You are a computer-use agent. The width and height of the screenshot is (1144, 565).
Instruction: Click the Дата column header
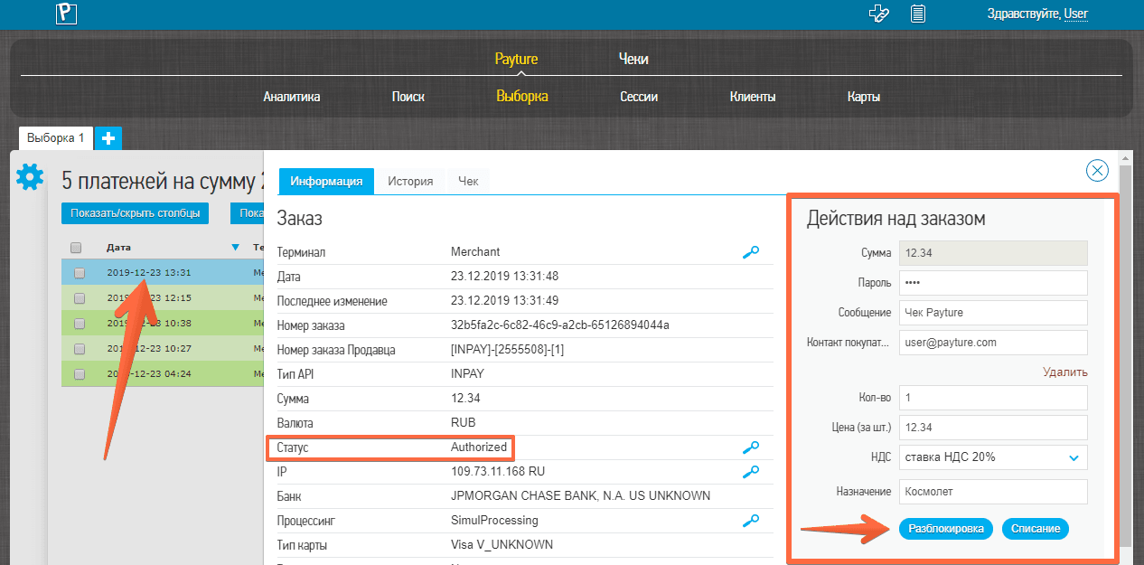click(119, 247)
